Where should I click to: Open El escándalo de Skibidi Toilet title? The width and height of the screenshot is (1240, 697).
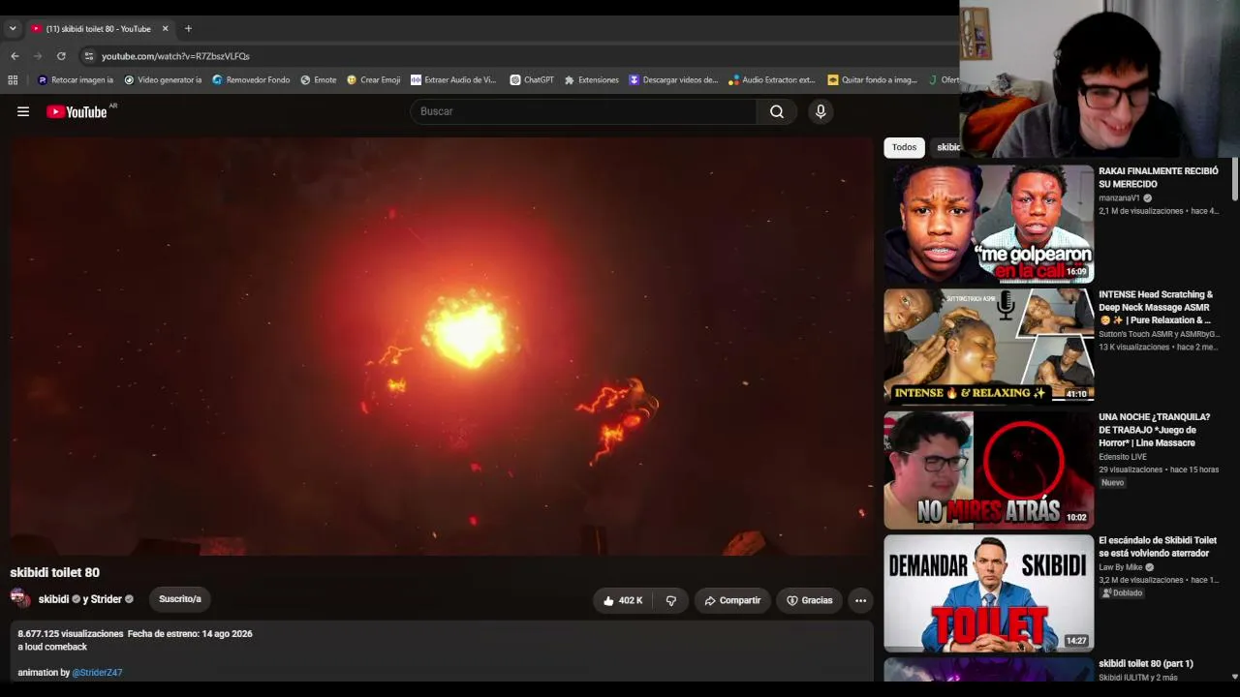[1158, 547]
